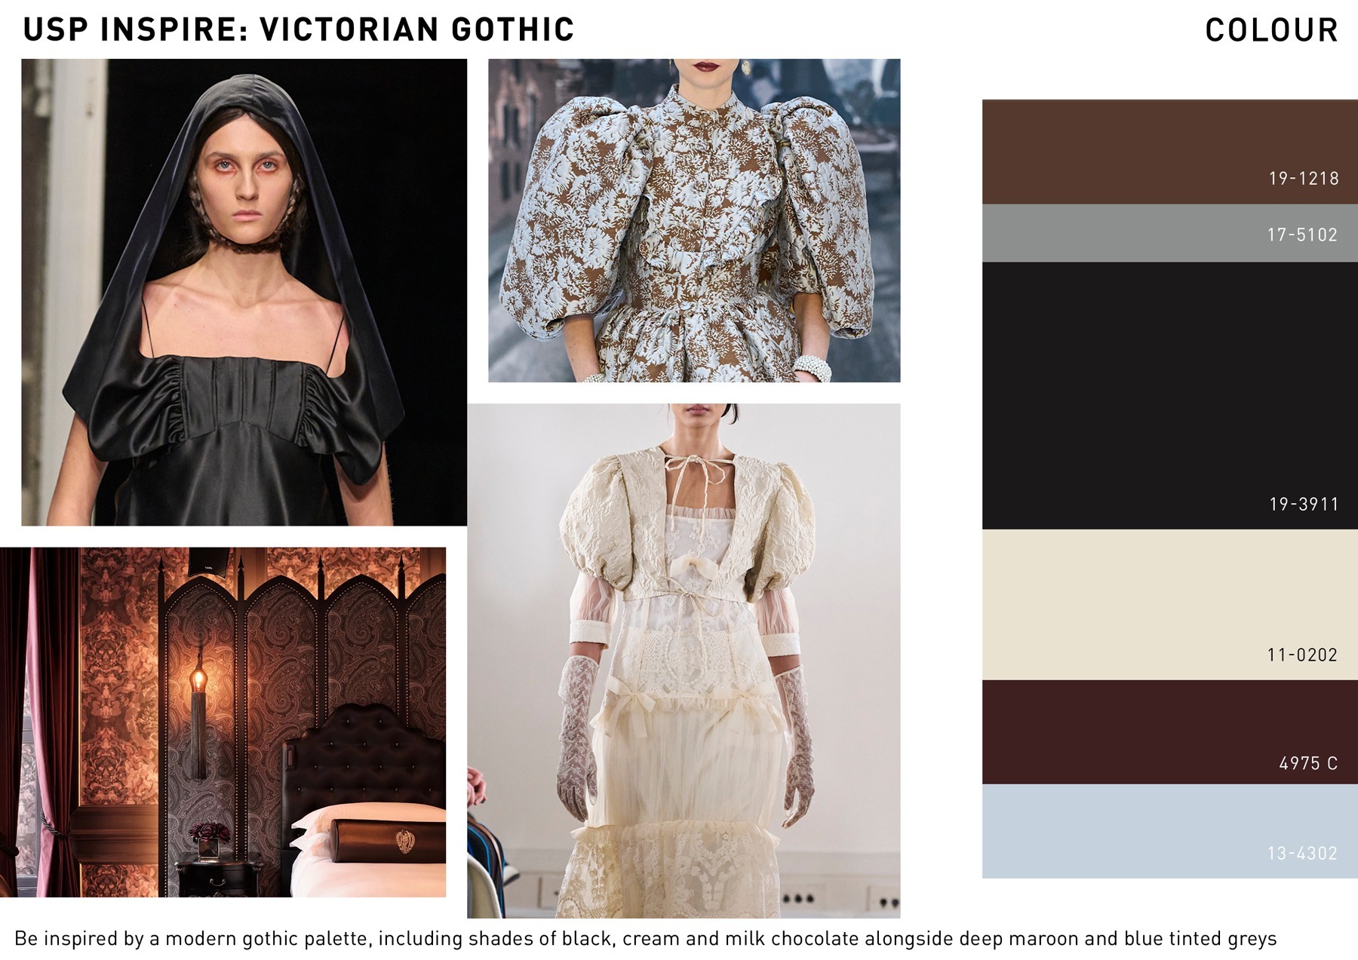This screenshot has height=960, width=1358.
Task: Click the pale blue 13-4302 swatch
Action: tap(1169, 831)
